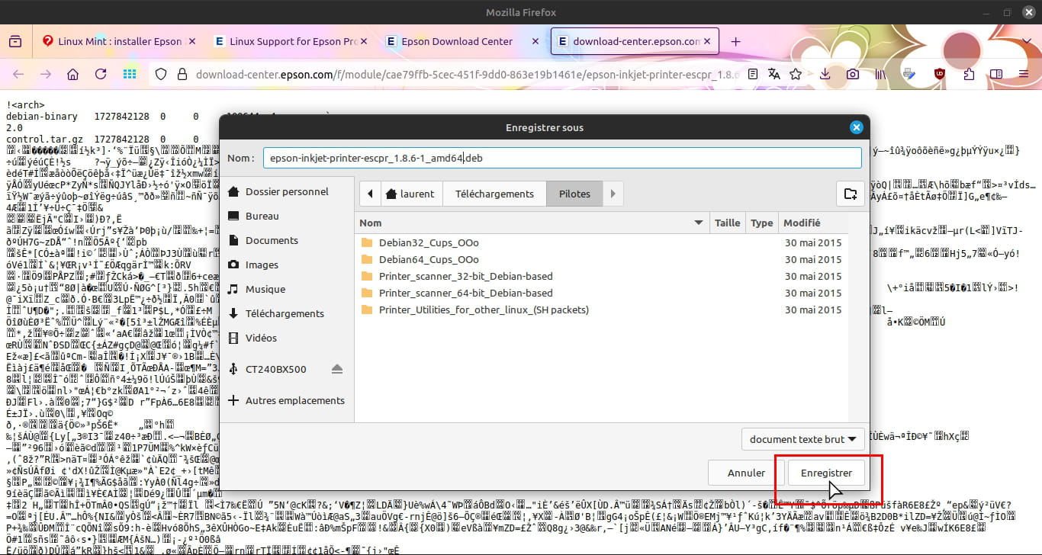This screenshot has height=555, width=1042.
Task: Open the extensions puzzle icon
Action: [969, 74]
